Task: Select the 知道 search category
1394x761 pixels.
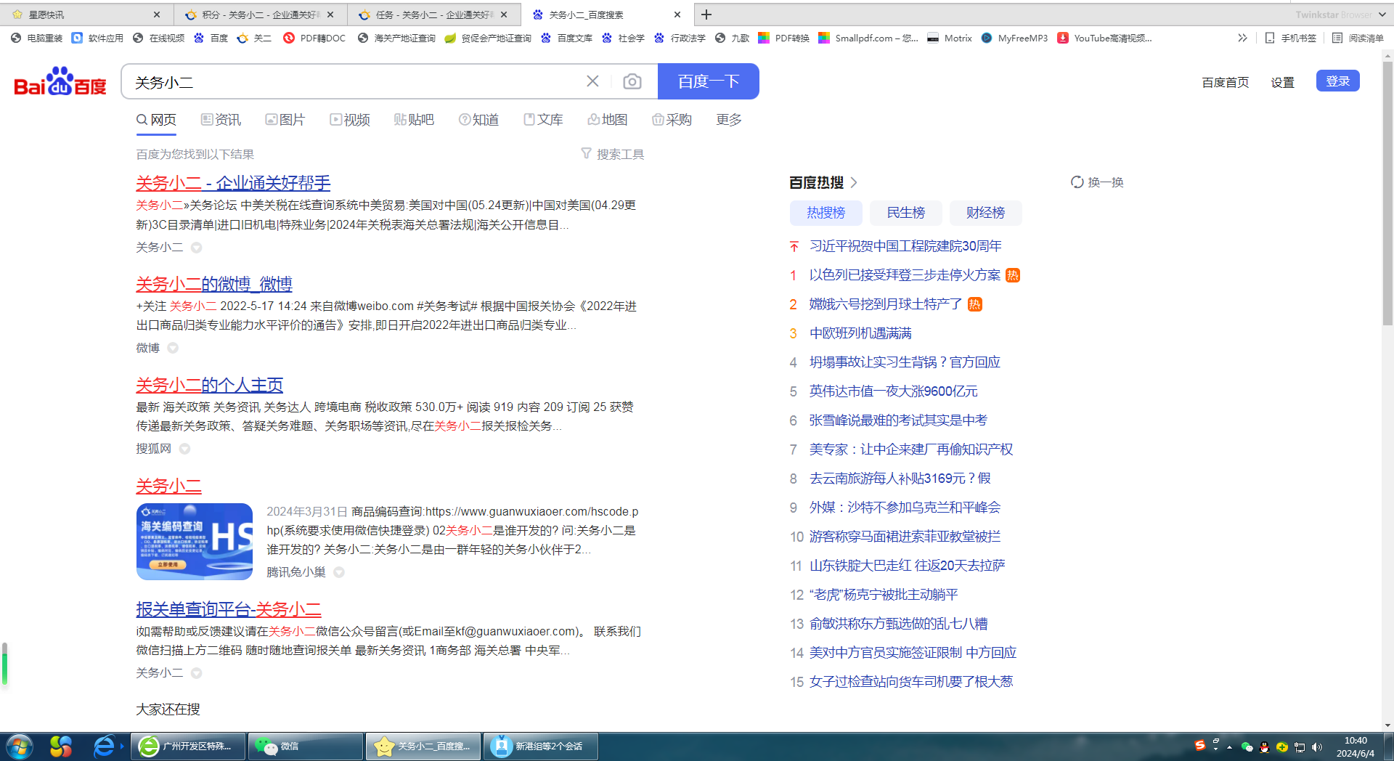Action: point(478,120)
